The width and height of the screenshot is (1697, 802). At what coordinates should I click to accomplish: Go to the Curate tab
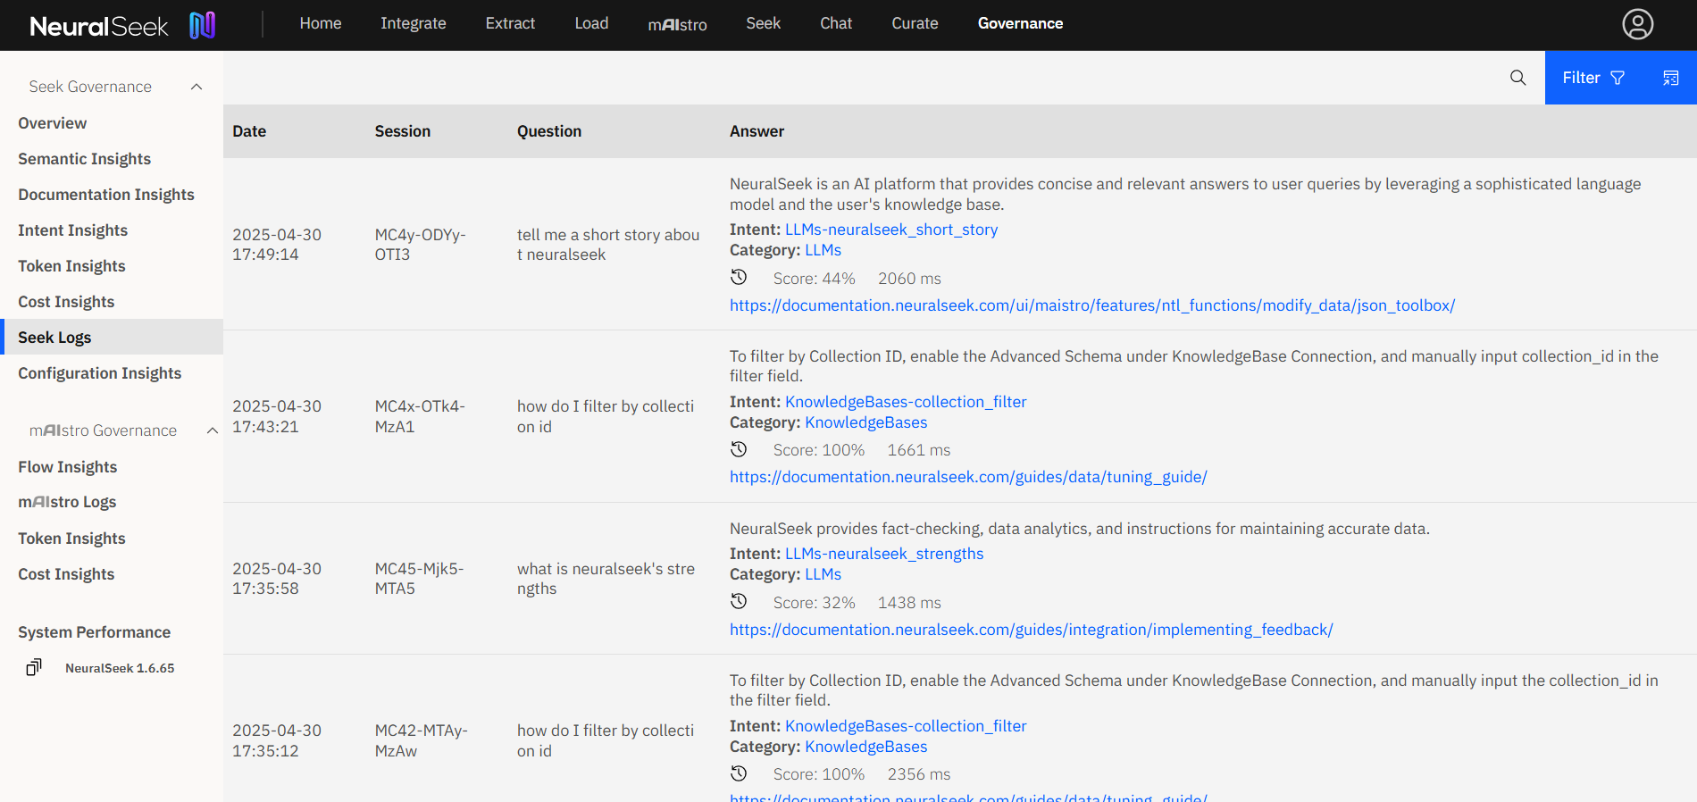tap(915, 23)
